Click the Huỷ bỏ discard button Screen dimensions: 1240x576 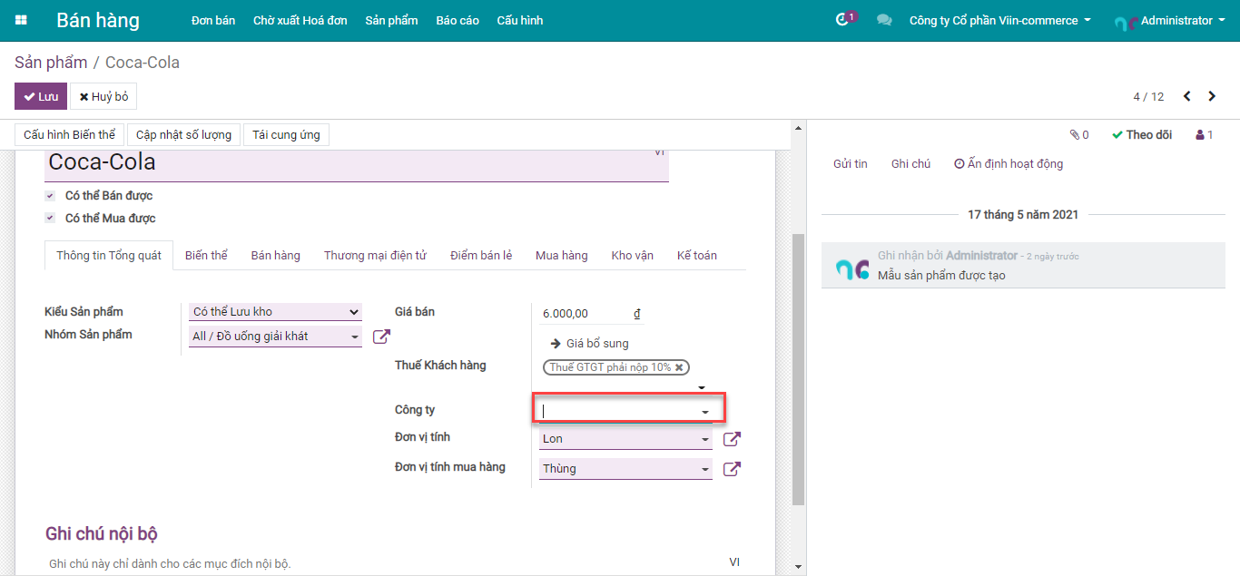tap(103, 96)
